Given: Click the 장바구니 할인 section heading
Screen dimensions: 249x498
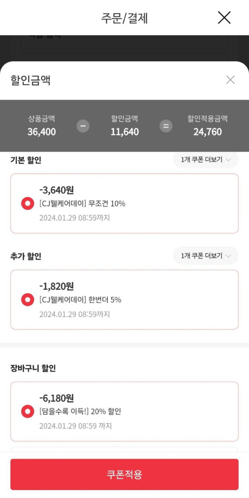Looking at the screenshot, I should pyautogui.click(x=33, y=368).
